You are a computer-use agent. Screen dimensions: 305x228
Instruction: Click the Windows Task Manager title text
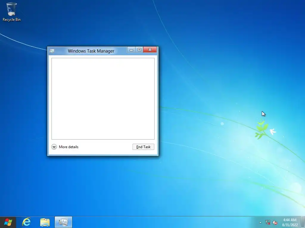pyautogui.click(x=91, y=51)
